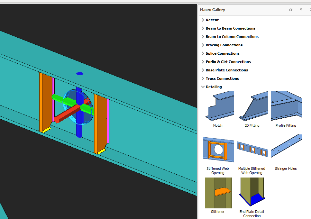Screen dimensions: 311x219
Task: Select the Stiffener macro icon
Action: (x=218, y=193)
